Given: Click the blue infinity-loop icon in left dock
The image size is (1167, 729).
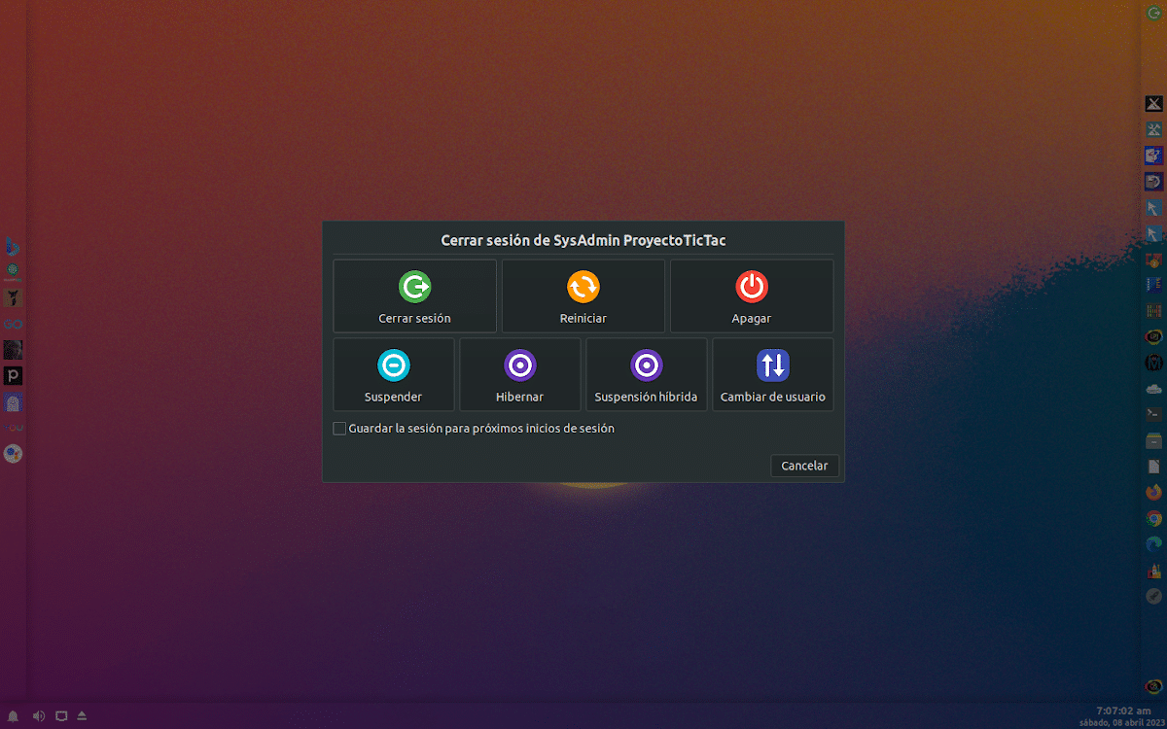Looking at the screenshot, I should tap(13, 324).
